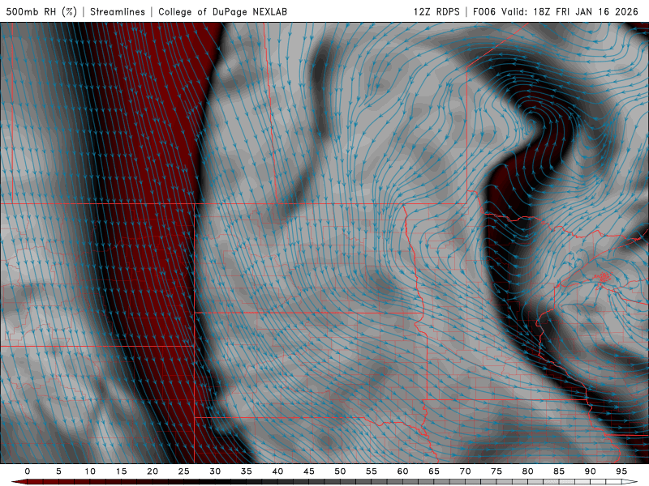Click the "55" label on the color scale

tap(372, 471)
